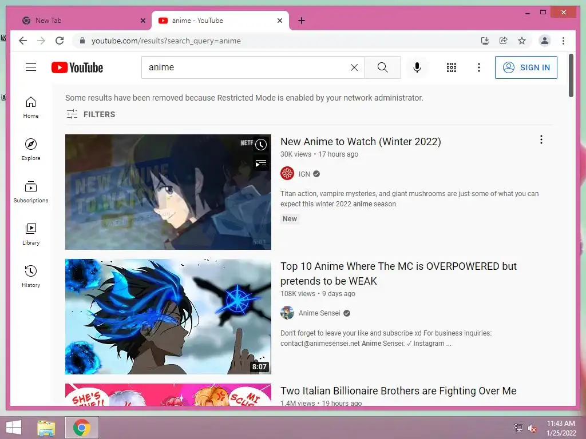Screen dimensions: 586x439
Task: Go back with the browser back arrow
Action: 23,41
